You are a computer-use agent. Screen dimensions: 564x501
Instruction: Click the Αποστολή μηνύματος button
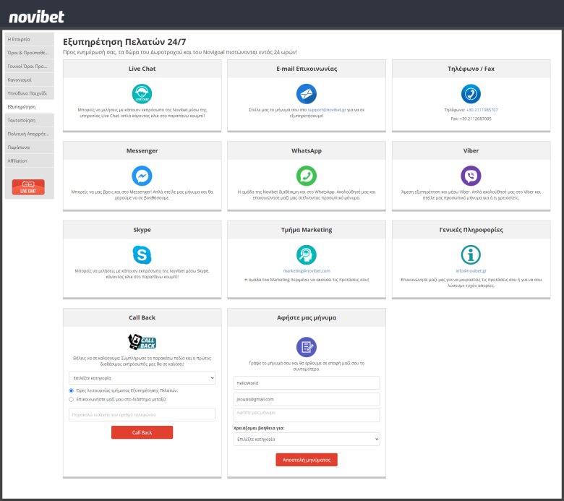pos(307,460)
